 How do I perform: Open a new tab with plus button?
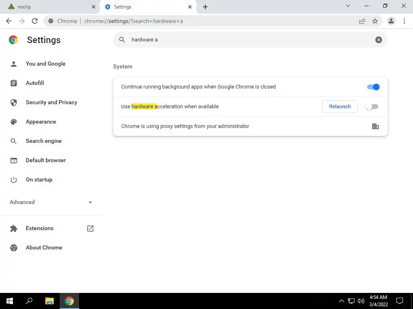205,7
